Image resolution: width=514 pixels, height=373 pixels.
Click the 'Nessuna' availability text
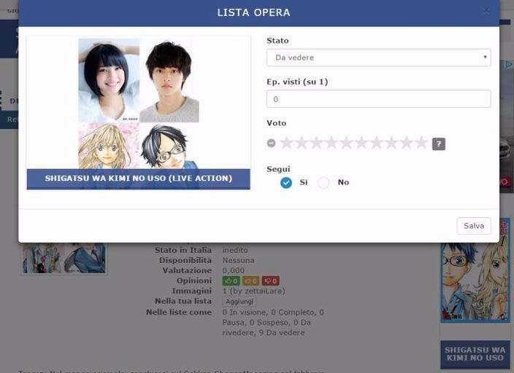click(x=238, y=260)
